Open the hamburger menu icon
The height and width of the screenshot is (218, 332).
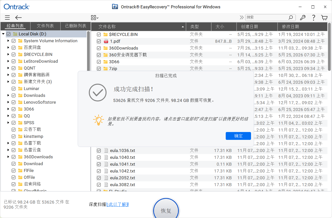(x=7, y=17)
